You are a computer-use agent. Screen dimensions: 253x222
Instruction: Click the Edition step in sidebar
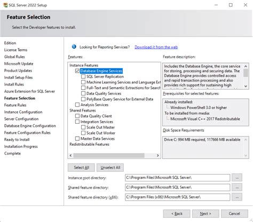pos(10,43)
